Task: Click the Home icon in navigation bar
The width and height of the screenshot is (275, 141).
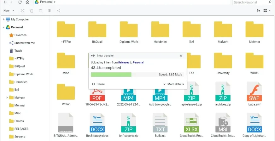Action: pyautogui.click(x=27, y=2)
